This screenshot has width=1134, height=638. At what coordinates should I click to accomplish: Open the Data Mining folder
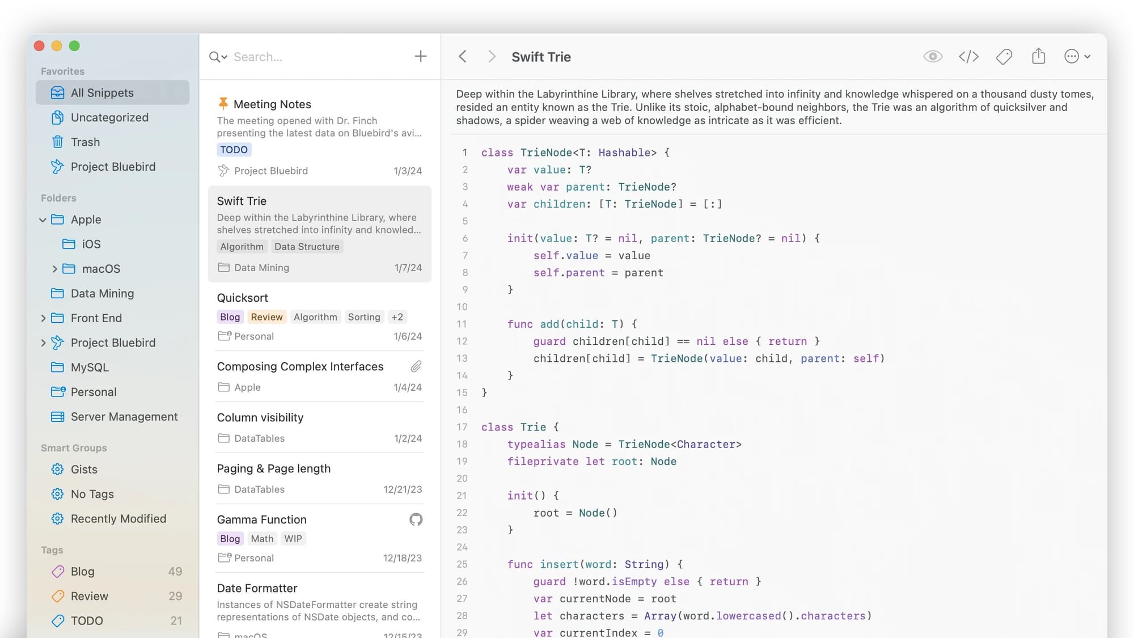(102, 293)
